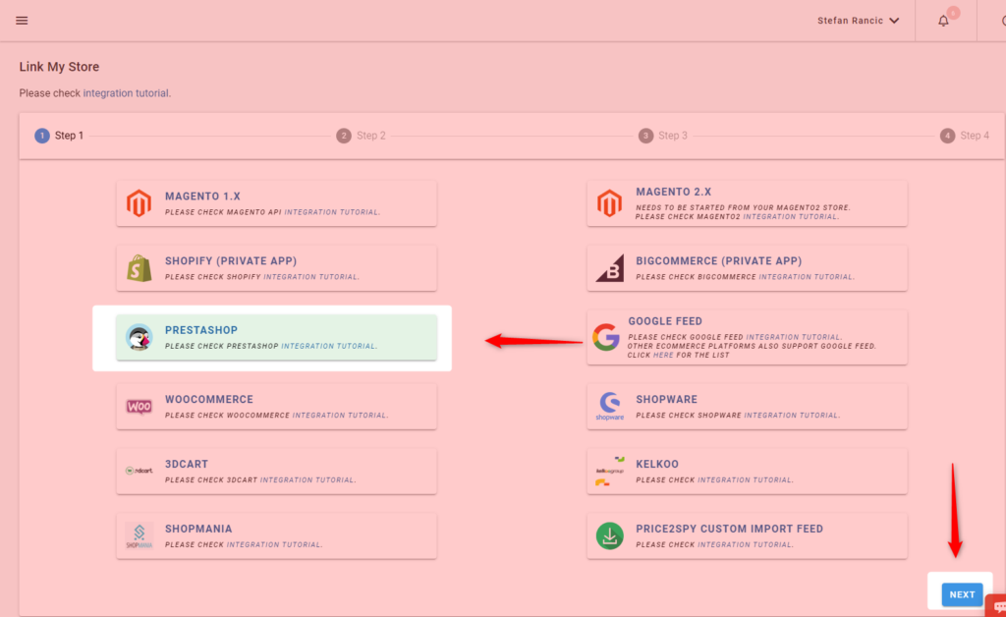This screenshot has height=617, width=1006.
Task: Select the MAGENTO 1.X platform title
Action: tap(202, 196)
